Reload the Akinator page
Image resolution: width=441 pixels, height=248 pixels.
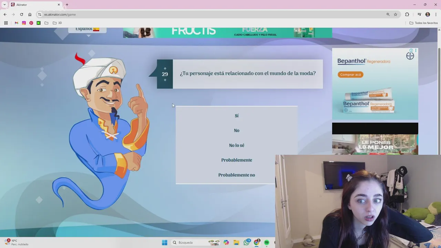coord(21,14)
